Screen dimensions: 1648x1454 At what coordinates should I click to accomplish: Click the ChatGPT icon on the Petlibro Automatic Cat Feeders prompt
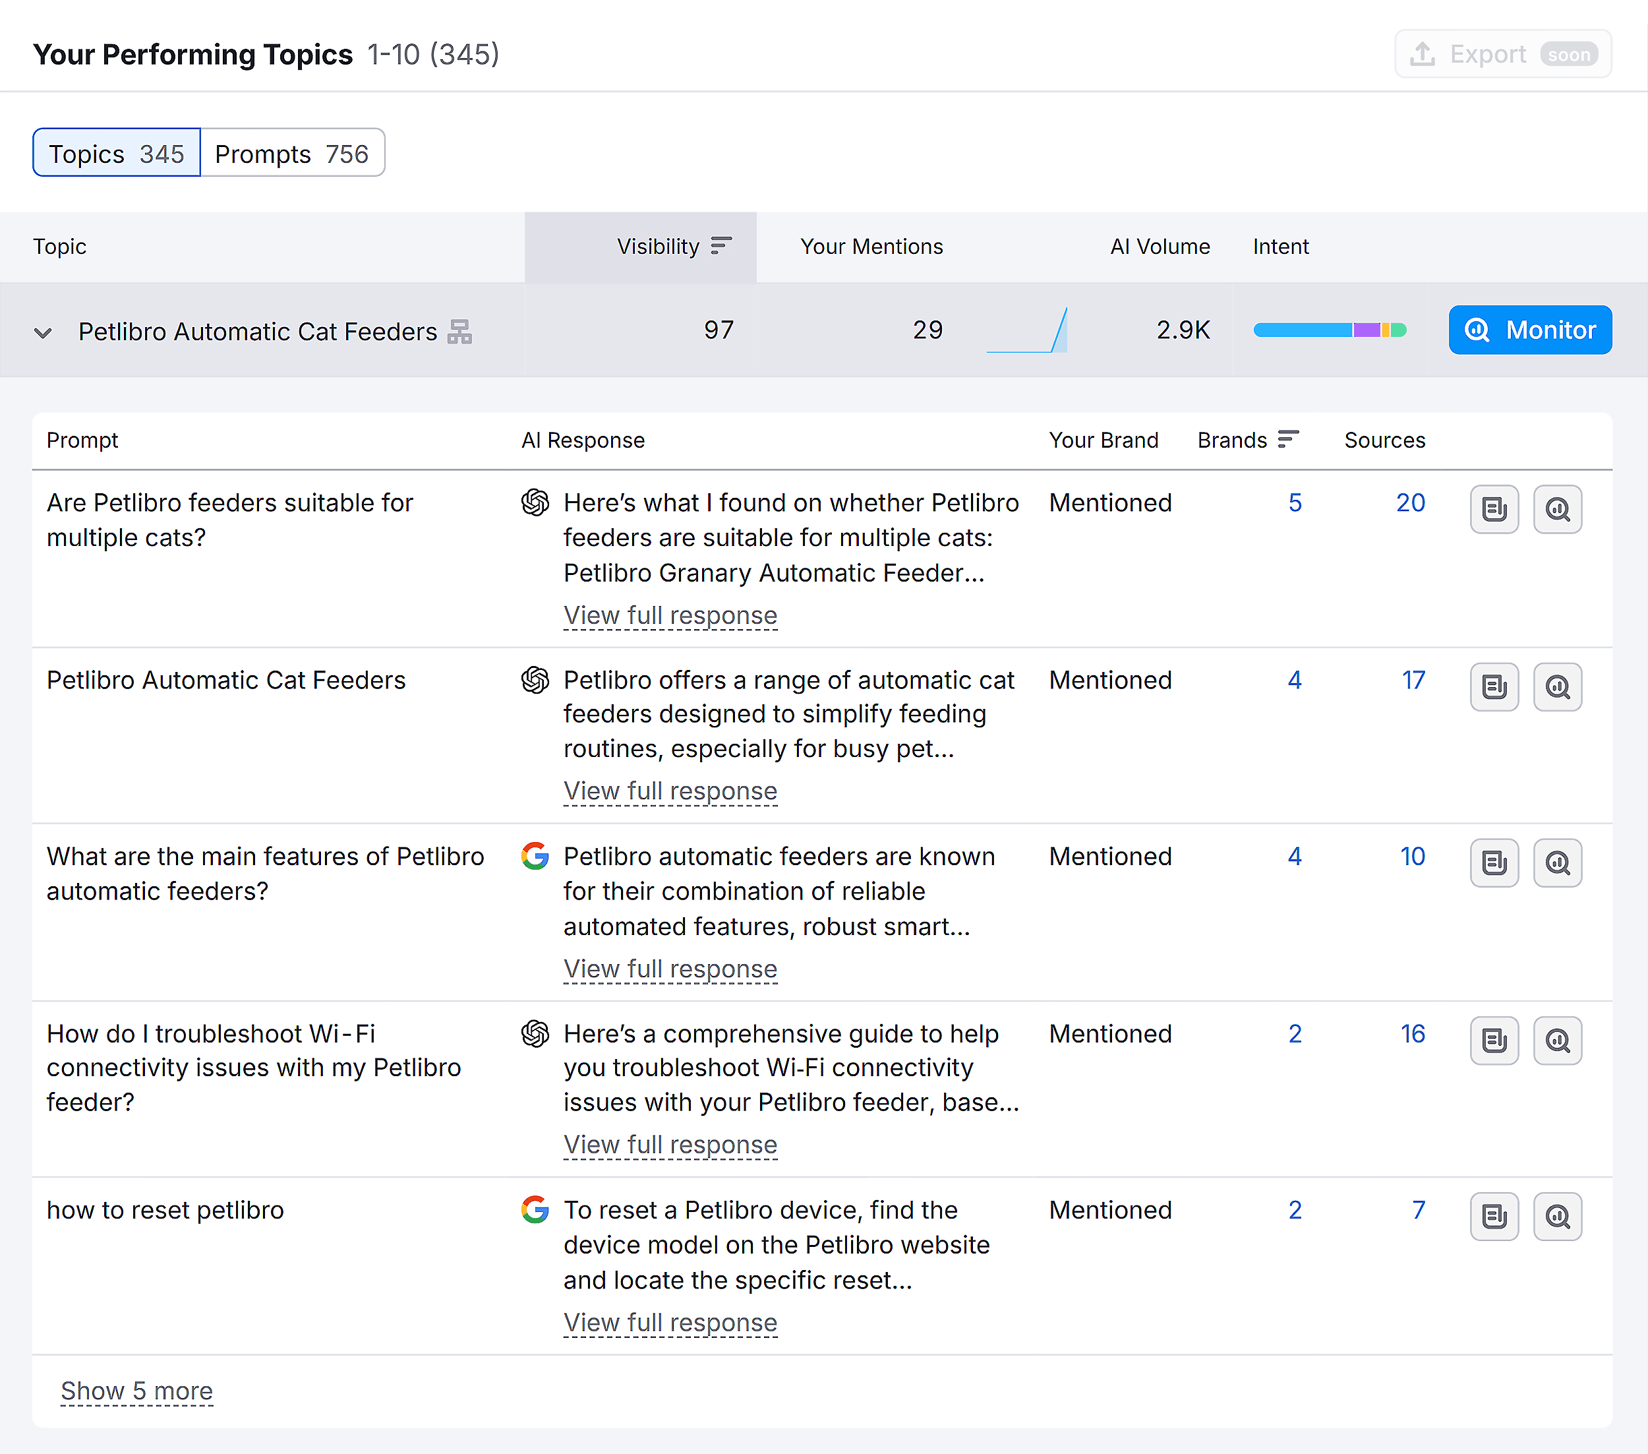pyautogui.click(x=535, y=680)
